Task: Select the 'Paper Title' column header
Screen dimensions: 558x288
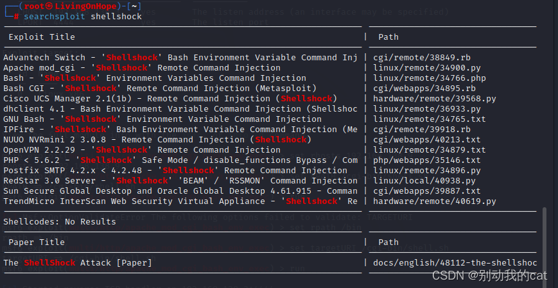Action: tap(37, 242)
